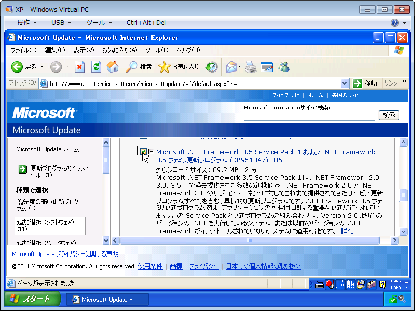Open the お気に入り(A) menu in menu bar

119,50
